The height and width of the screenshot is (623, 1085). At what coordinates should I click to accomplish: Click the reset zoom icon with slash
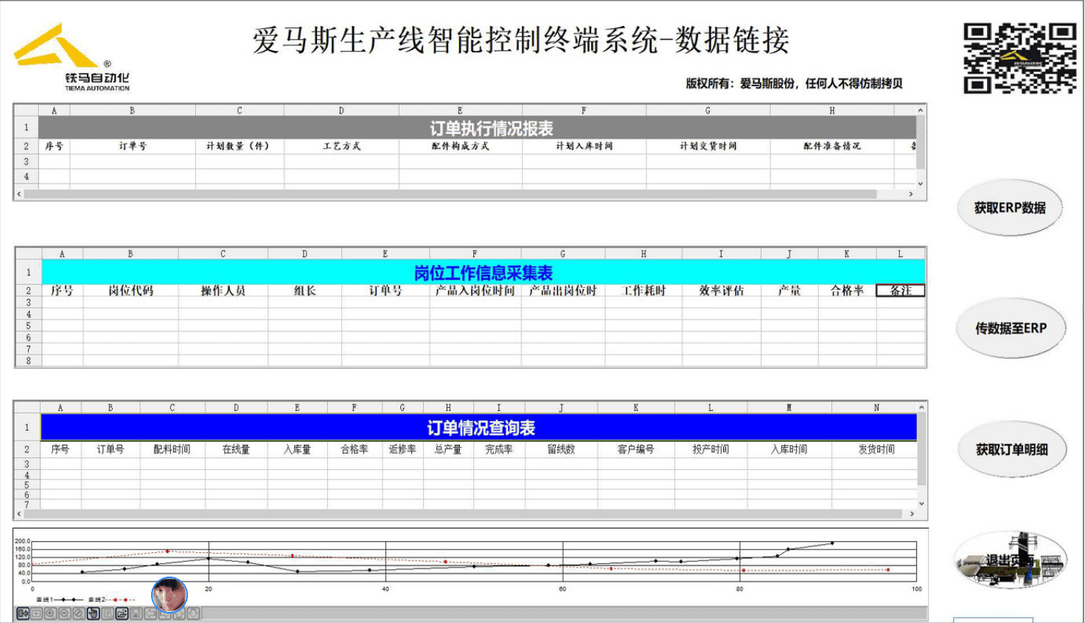(x=78, y=613)
